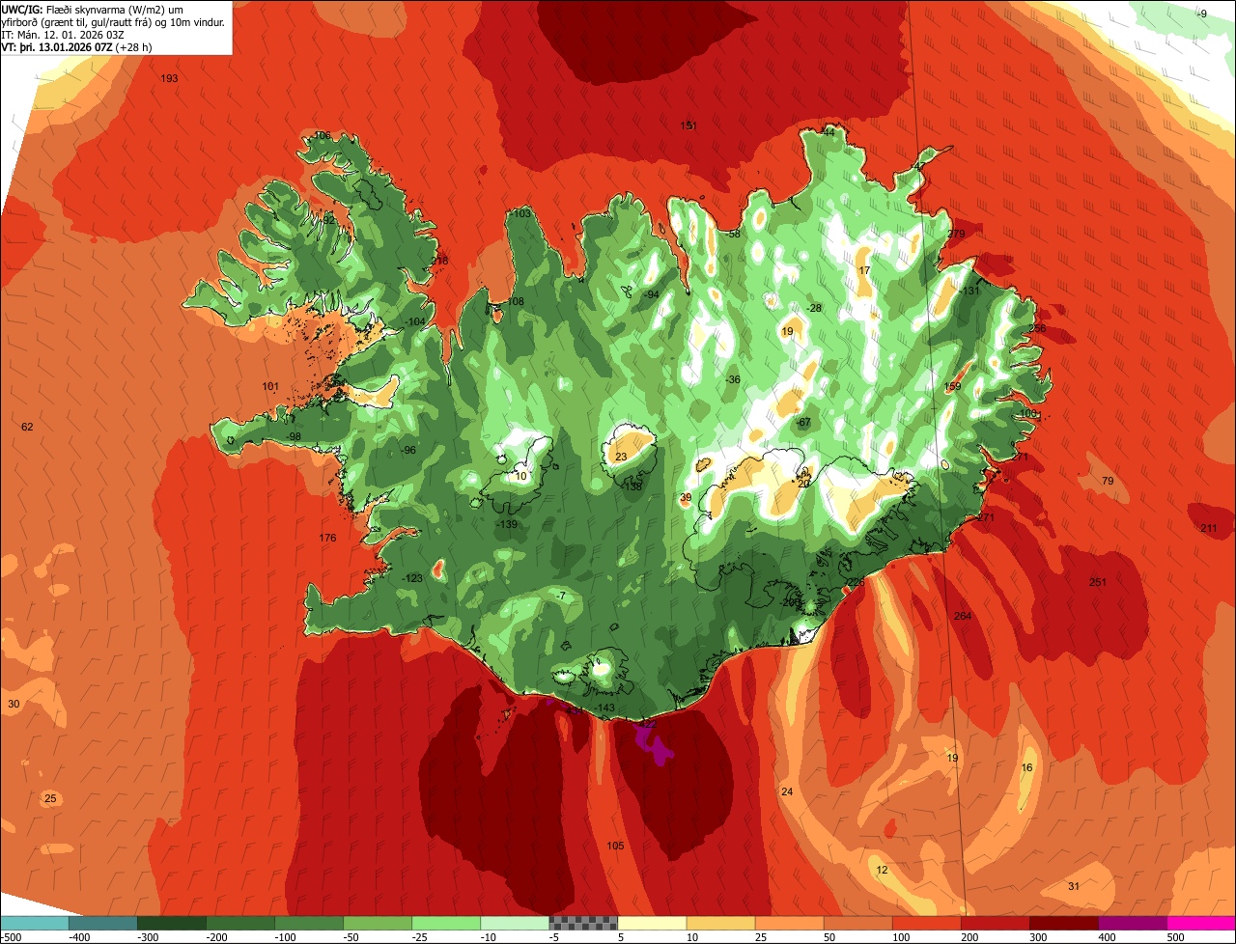Click the map value -131

coord(969,292)
